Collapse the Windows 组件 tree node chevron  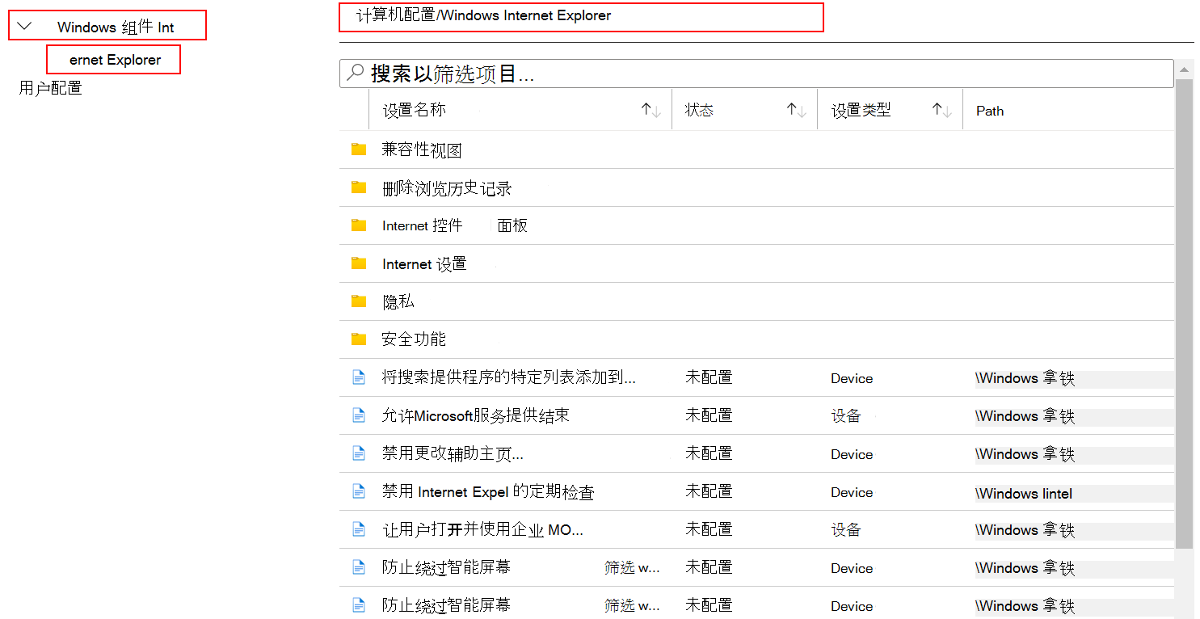coord(24,26)
